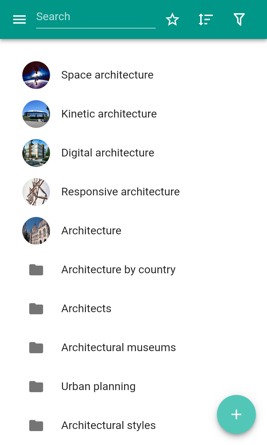This screenshot has width=267, height=445.
Task: Toggle the star favorites filter
Action: [x=172, y=19]
